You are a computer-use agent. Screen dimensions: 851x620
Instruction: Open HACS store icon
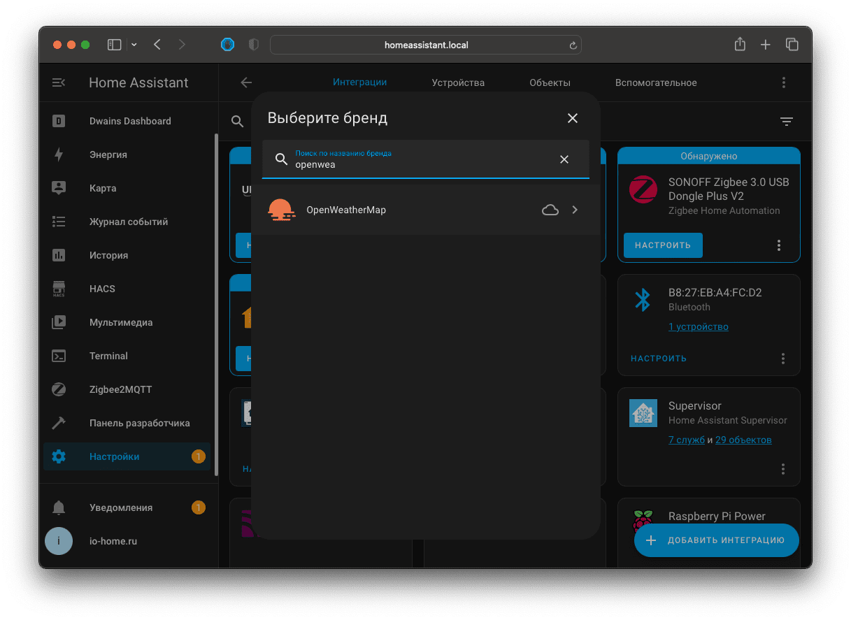pos(59,289)
